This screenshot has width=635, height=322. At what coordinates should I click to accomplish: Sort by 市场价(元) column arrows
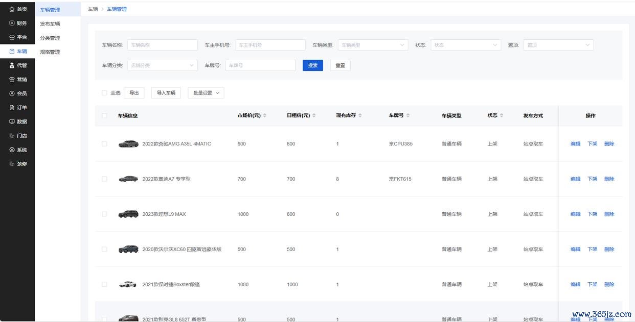click(x=264, y=115)
